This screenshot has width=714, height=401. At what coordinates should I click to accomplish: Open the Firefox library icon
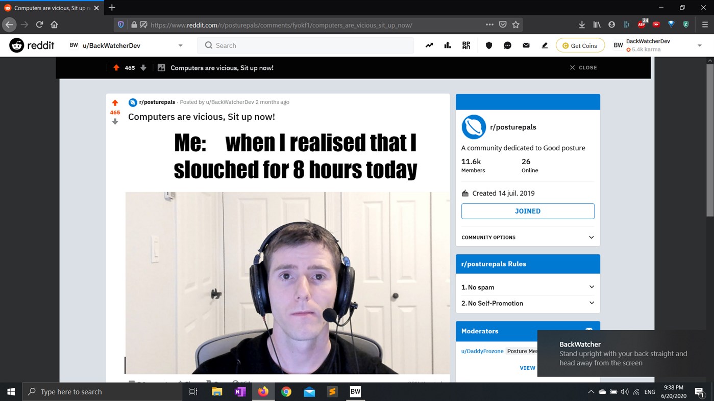[597, 24]
